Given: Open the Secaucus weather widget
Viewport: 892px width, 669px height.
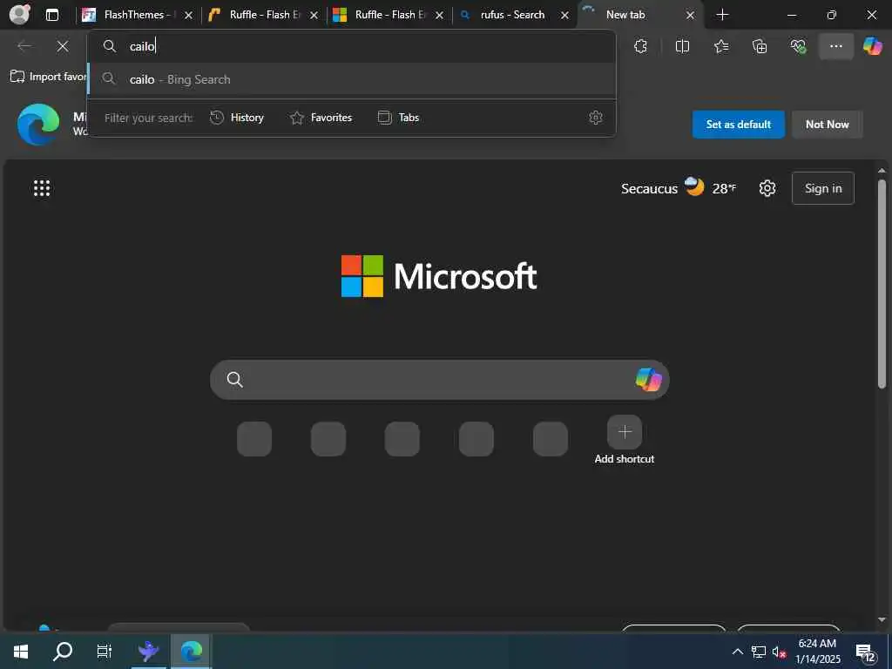Looking at the screenshot, I should coord(678,188).
